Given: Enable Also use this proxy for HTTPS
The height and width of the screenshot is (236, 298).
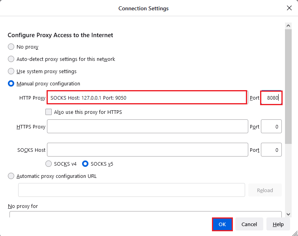Looking at the screenshot, I should (49, 112).
